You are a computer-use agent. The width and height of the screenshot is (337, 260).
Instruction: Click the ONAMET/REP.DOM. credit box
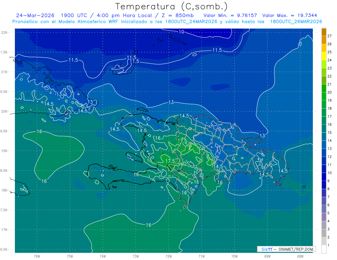tap(286, 249)
